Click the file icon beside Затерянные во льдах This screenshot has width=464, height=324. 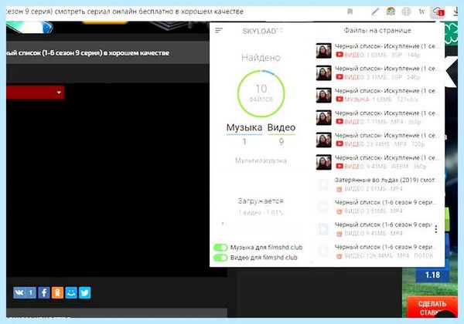pyautogui.click(x=322, y=184)
